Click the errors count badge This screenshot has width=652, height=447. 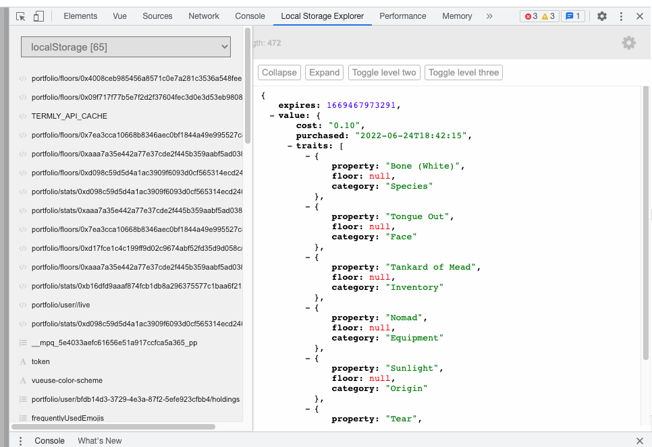[x=531, y=16]
